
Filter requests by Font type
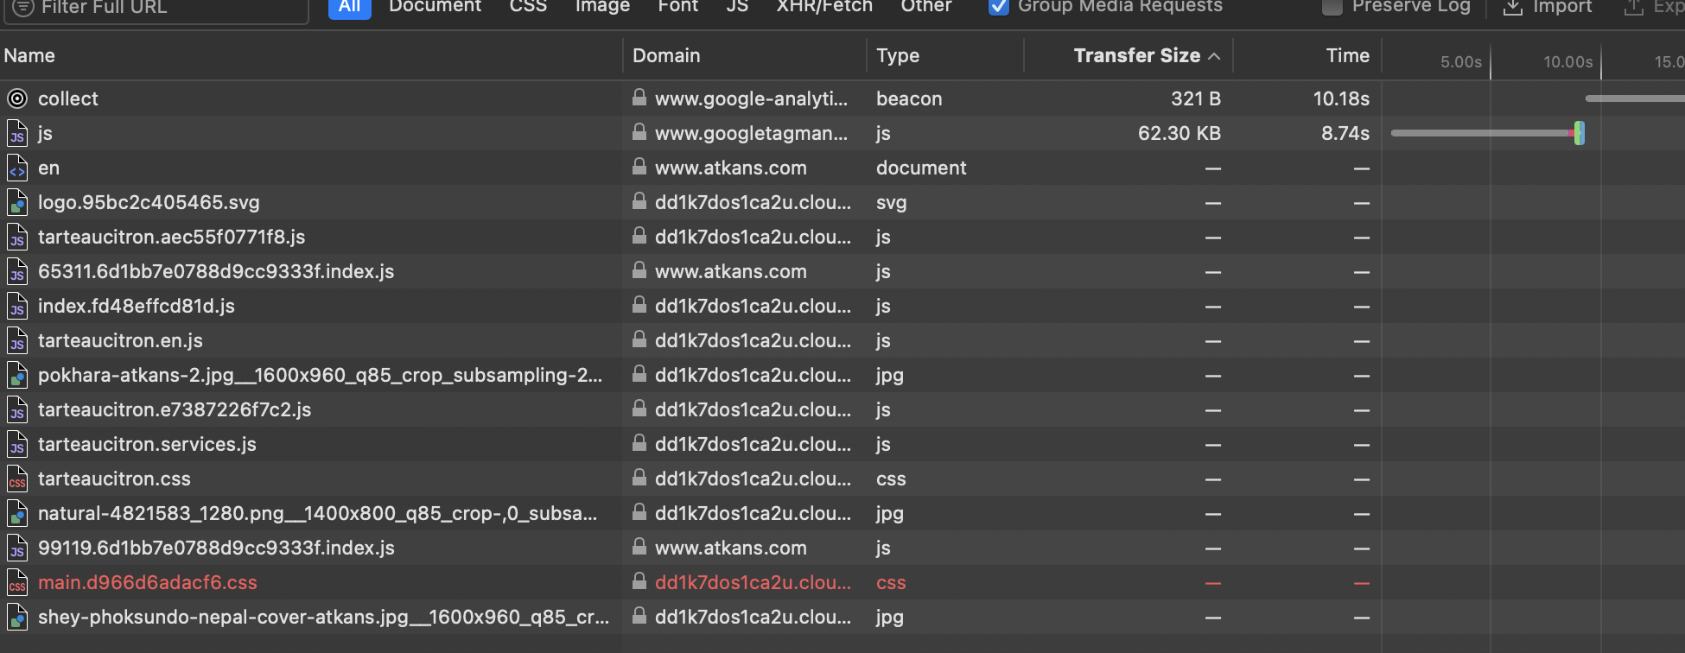(678, 7)
